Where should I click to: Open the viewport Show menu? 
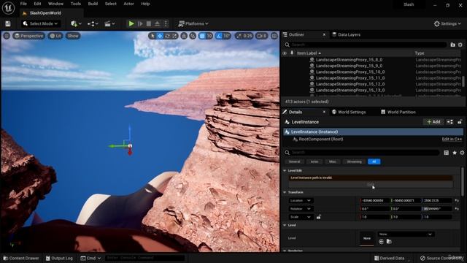tap(73, 36)
